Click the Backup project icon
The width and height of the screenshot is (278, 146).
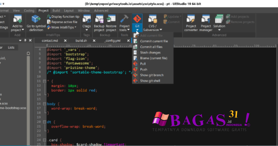click(99, 19)
